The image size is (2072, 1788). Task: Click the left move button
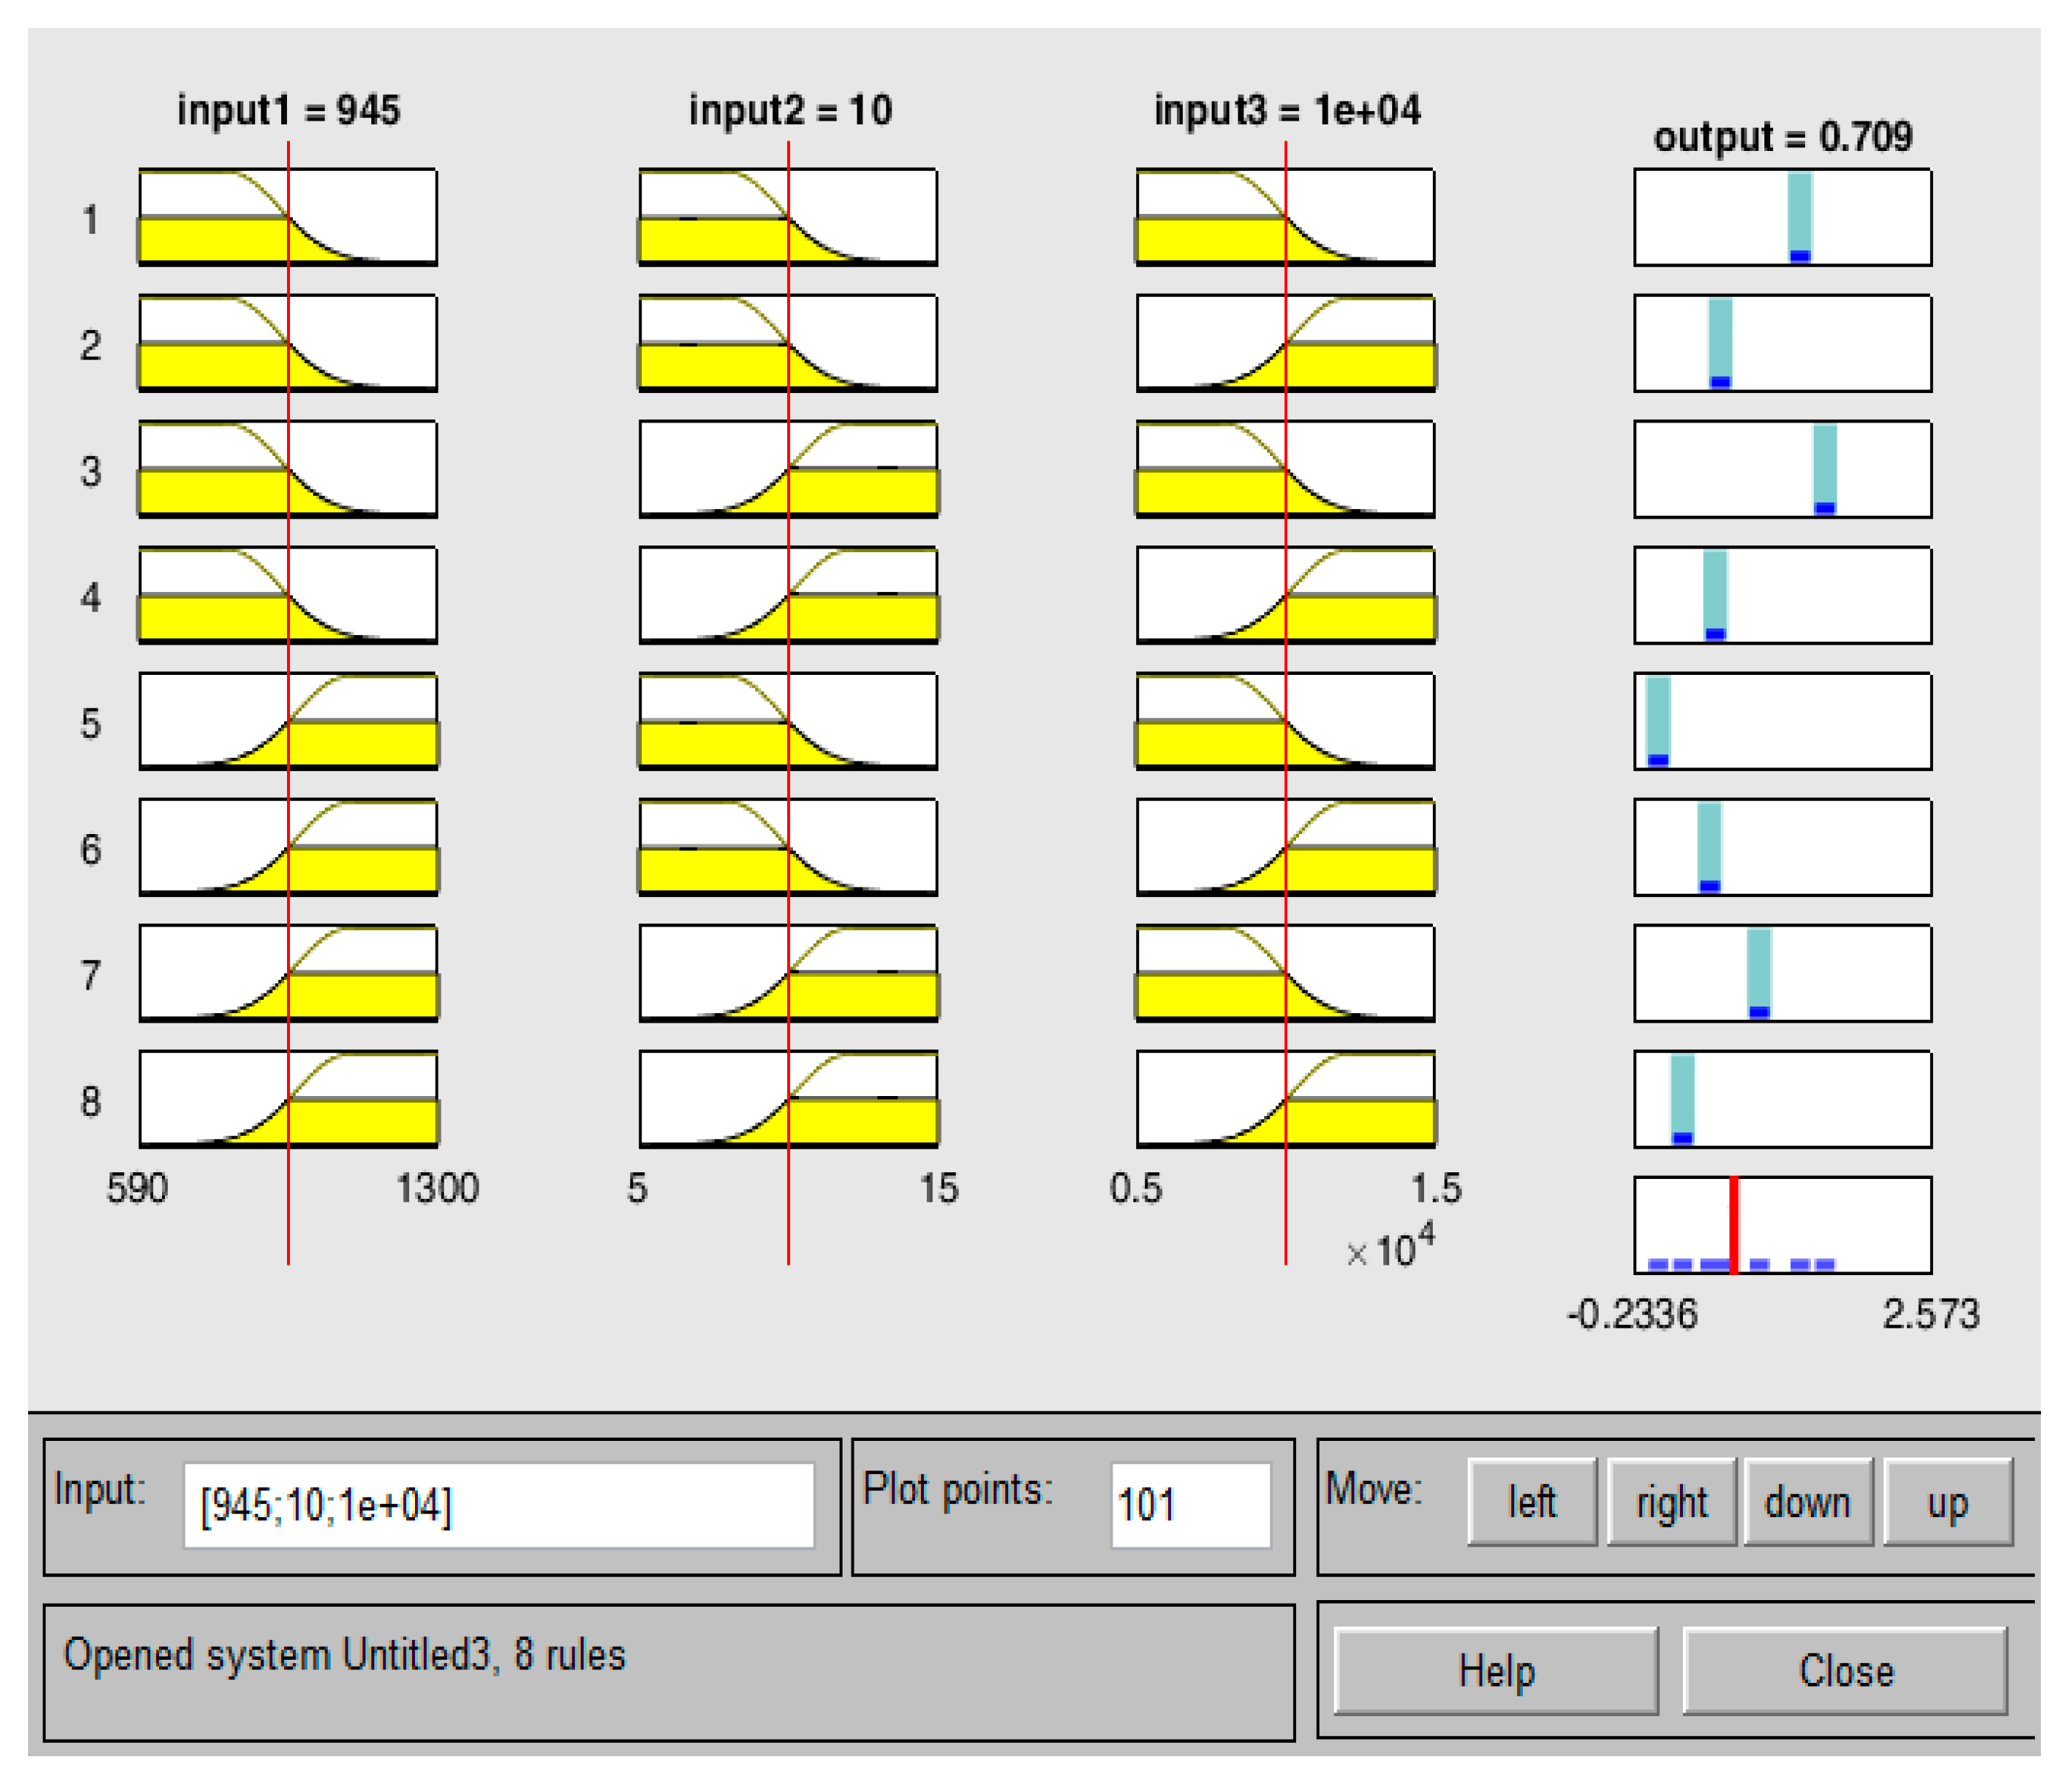[x=1531, y=1502]
